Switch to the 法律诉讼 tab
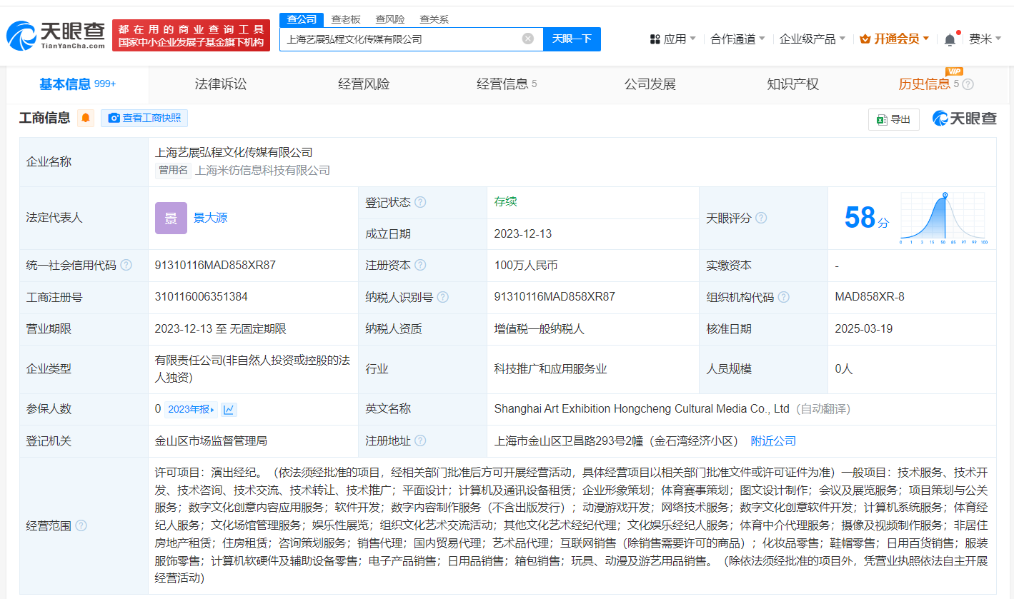This screenshot has height=599, width=1014. point(221,84)
